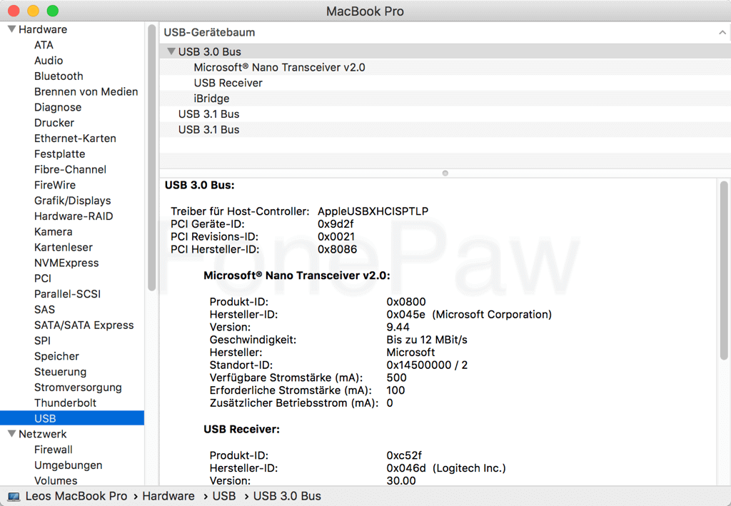Show Ethernet-Karten information
731x506 pixels.
click(75, 138)
